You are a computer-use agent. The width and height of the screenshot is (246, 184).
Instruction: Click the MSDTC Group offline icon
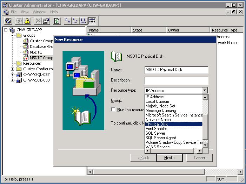[x=25, y=58]
